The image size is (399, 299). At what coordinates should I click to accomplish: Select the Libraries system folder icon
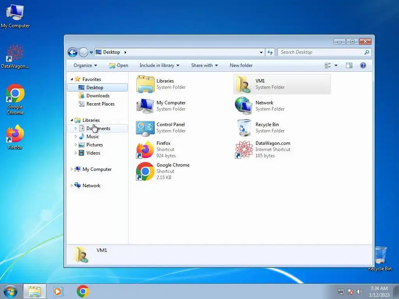pos(145,84)
